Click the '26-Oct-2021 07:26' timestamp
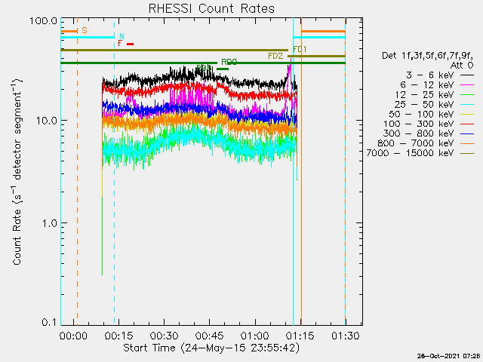The height and width of the screenshot is (362, 483). point(448,356)
